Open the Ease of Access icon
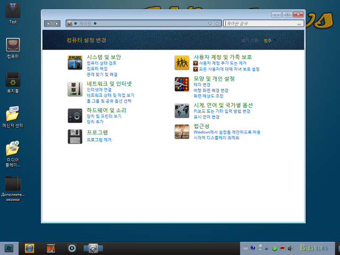Screen dimensions: 340x255 tap(182, 132)
